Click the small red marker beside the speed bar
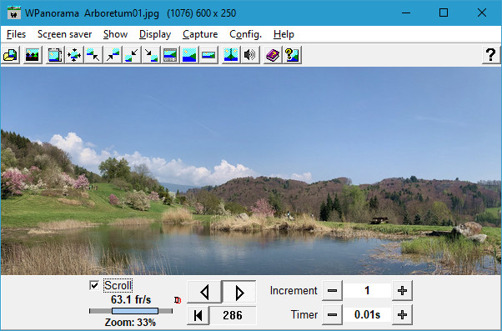 click(178, 300)
